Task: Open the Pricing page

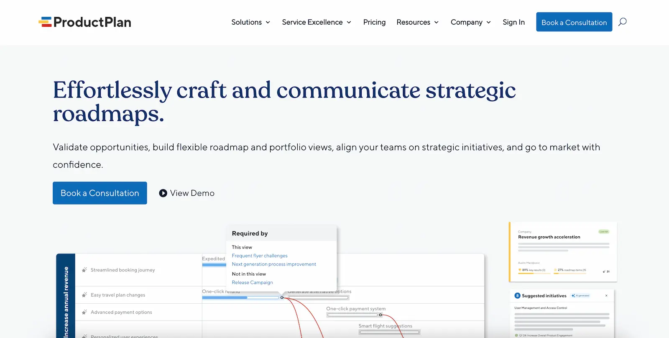Action: tap(374, 22)
